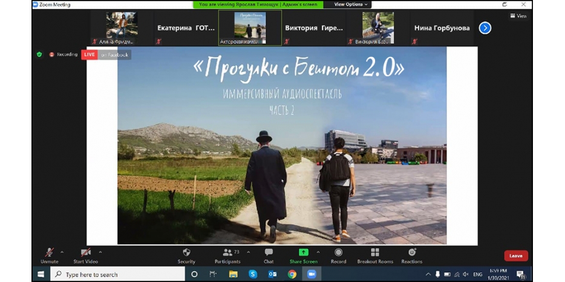Switch the ENG input language
This screenshot has height=282, width=565.
tap(478, 274)
